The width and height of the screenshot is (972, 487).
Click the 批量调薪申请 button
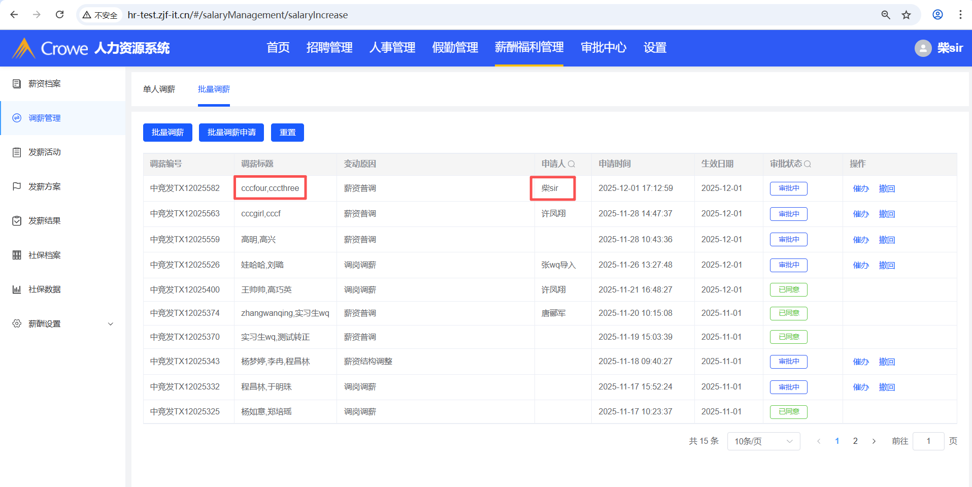click(231, 133)
